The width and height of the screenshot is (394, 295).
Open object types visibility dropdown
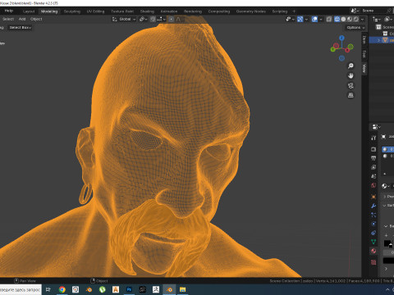[x=290, y=19]
